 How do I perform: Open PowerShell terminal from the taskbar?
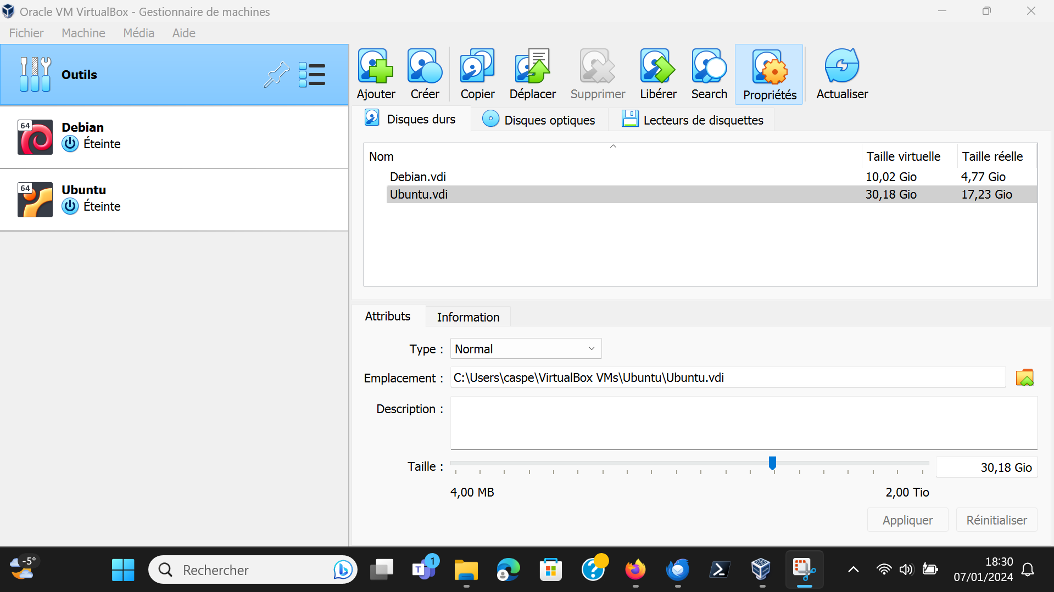(x=720, y=570)
